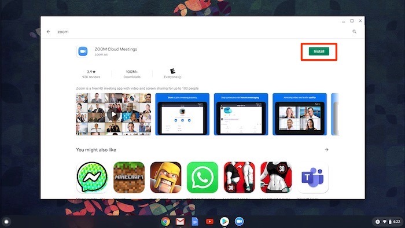The image size is (405, 228).
Task: Play the Zoom promo video
Action: coord(113,114)
